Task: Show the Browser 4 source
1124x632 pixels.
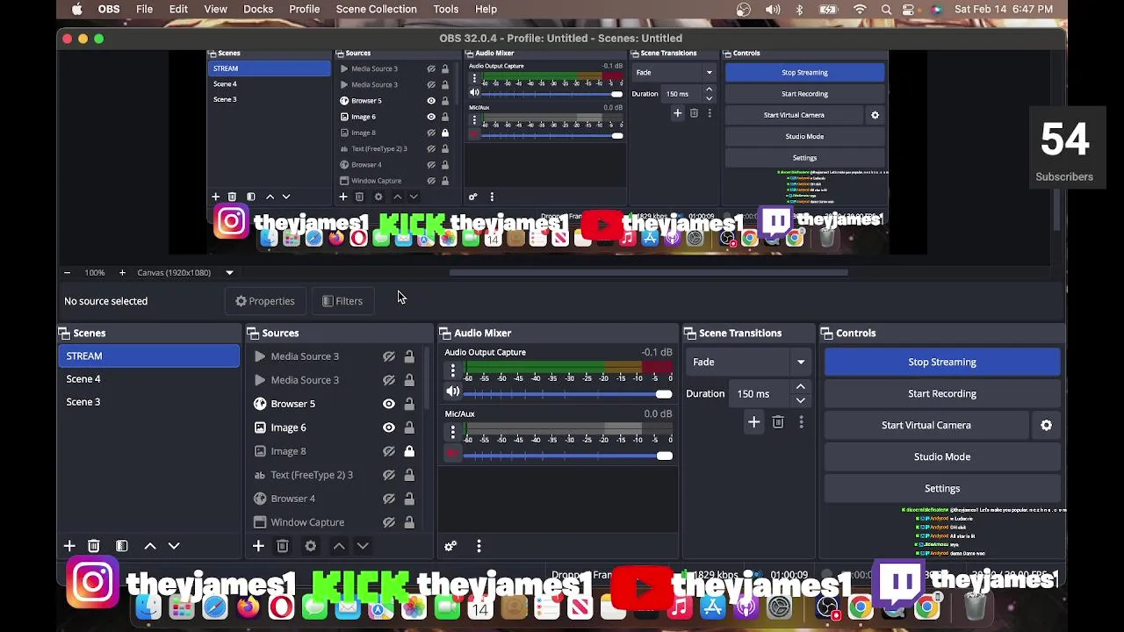Action: pyautogui.click(x=389, y=499)
